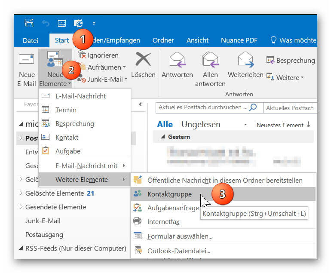Click the Internetfax printer icon
Screen dimensions: 331x273
point(138,221)
